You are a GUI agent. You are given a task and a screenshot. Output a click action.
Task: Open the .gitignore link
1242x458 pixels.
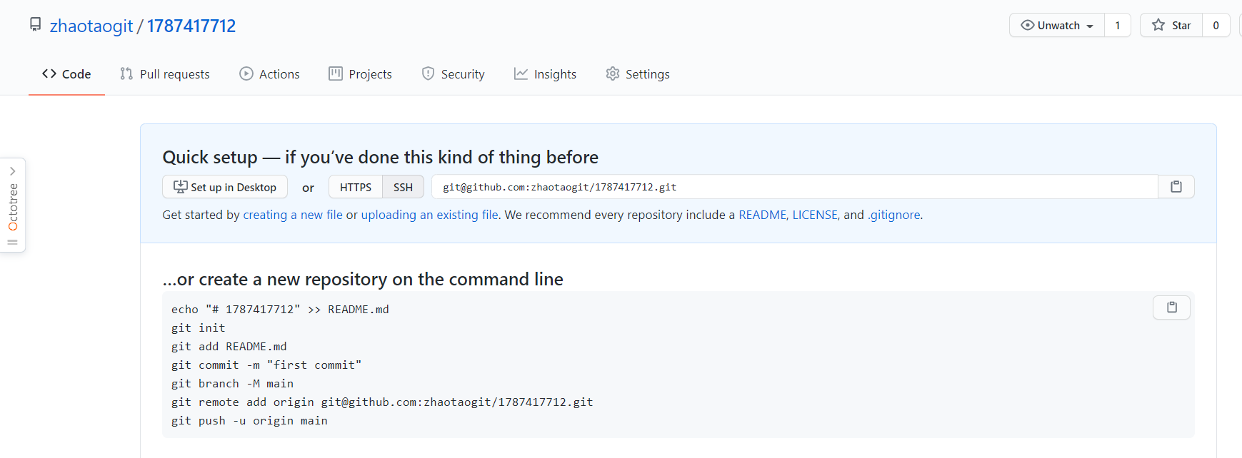pyautogui.click(x=893, y=215)
